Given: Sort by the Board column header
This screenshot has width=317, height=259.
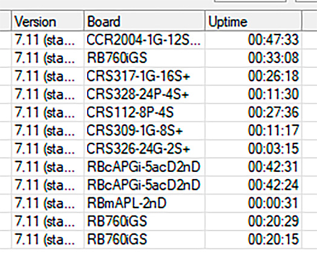Looking at the screenshot, I should 145,21.
